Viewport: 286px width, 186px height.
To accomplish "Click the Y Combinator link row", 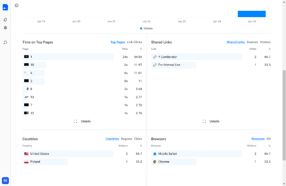I will click(211, 57).
